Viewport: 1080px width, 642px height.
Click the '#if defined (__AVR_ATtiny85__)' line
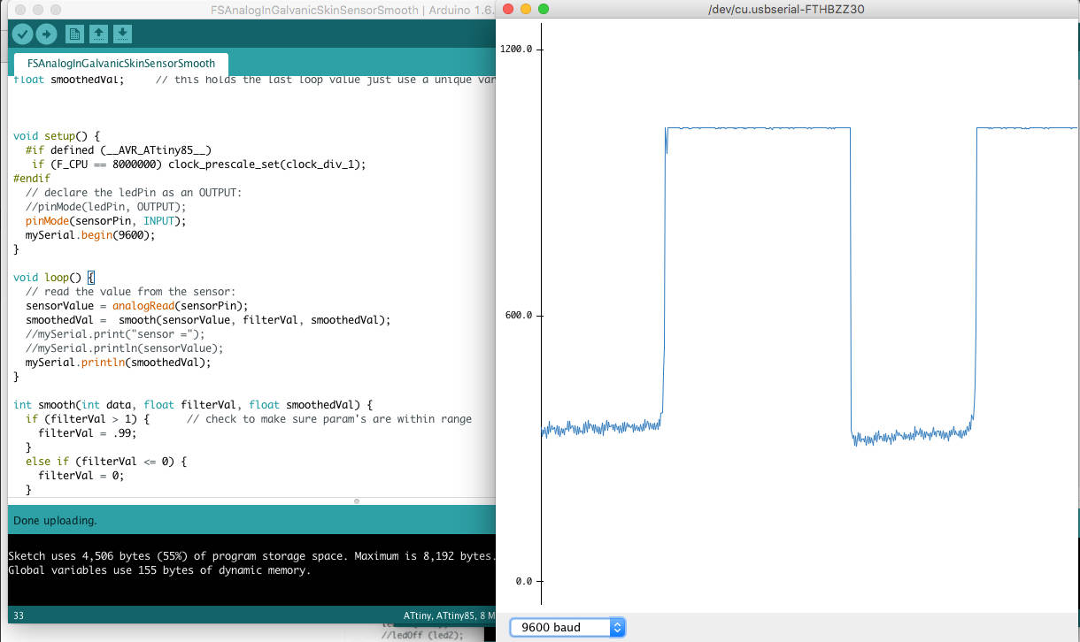119,150
